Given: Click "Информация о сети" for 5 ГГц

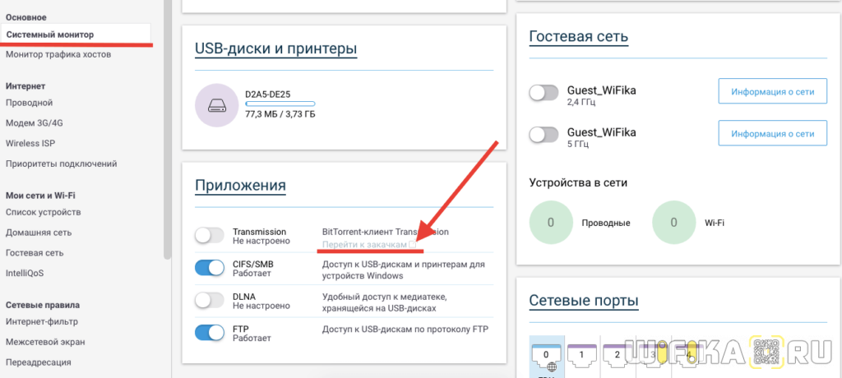Looking at the screenshot, I should coord(773,133).
